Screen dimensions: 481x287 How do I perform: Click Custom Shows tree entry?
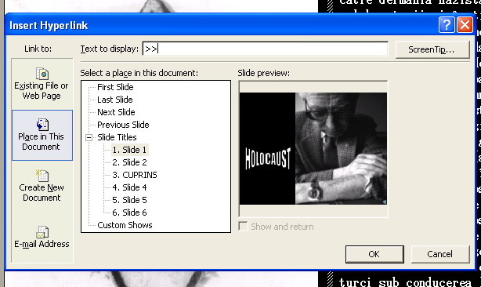point(125,225)
